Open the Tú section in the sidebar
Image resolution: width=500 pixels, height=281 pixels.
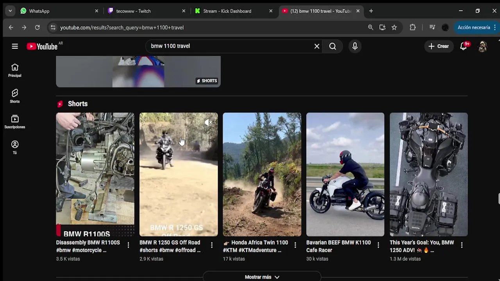(15, 148)
